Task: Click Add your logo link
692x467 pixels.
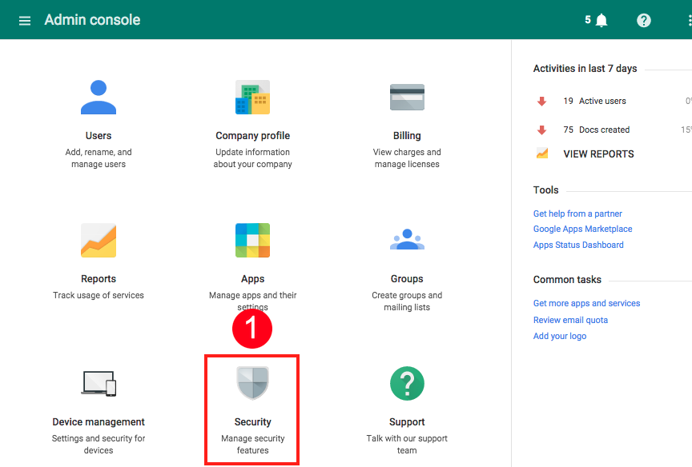Action: pos(560,336)
